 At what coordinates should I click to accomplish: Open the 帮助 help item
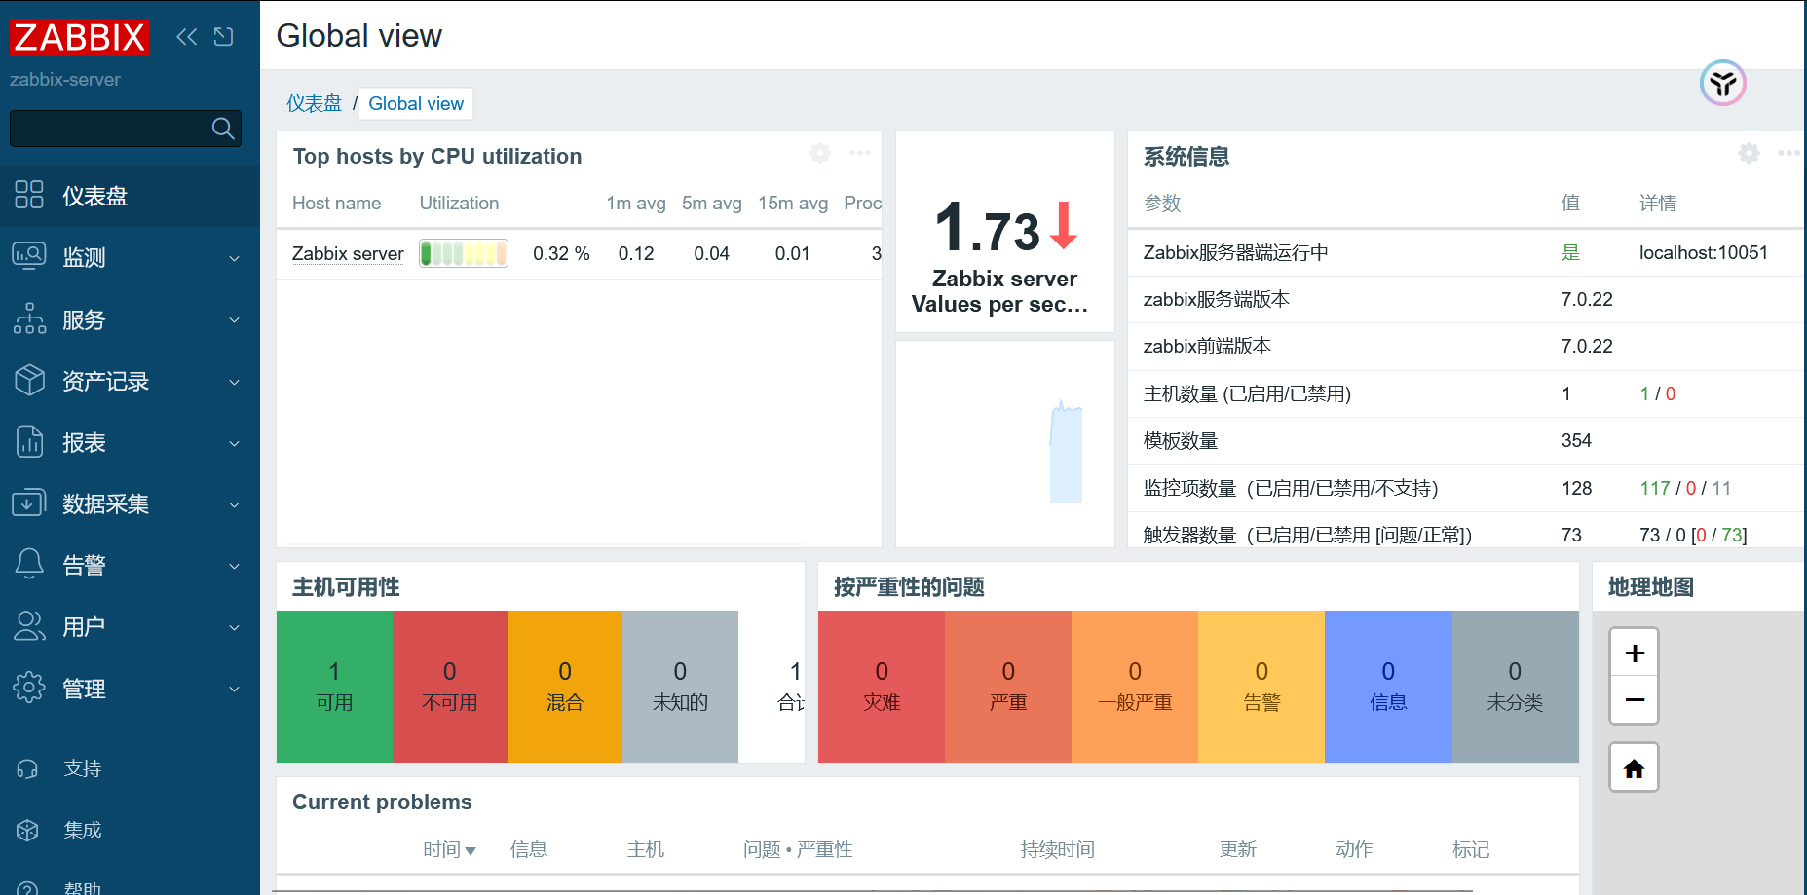tap(130, 887)
